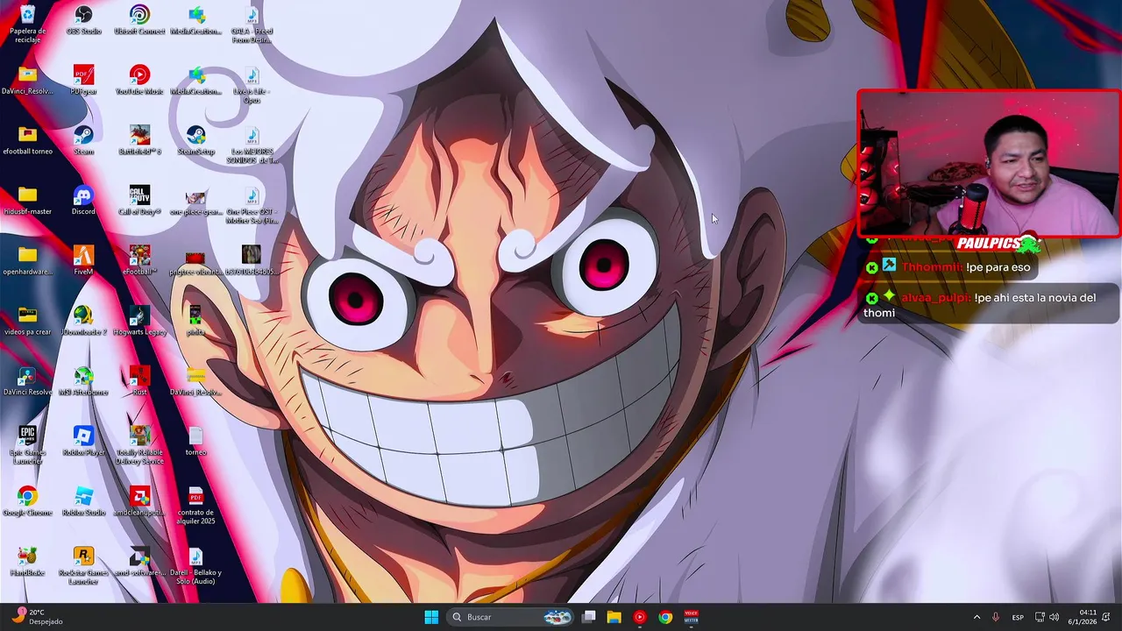The width and height of the screenshot is (1122, 631).
Task: Open Task View from the taskbar
Action: 589,617
